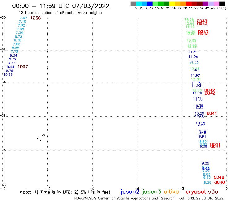Screen dimensions: 229x201
Task: Click the -36 latitude axis label
Action: click(x=3, y=115)
